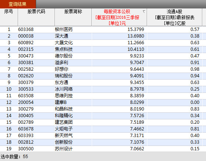This screenshot has width=206, height=161.
Task: Select stock code 002315
Action: [26, 49]
